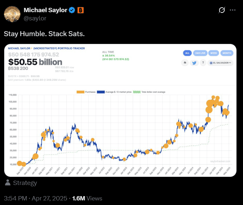243x205 pixels.
Task: Click the 1.6M Views count
Action: [87, 198]
